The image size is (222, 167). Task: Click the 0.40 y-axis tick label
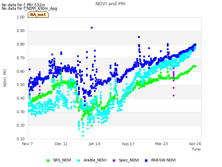(21, 98)
